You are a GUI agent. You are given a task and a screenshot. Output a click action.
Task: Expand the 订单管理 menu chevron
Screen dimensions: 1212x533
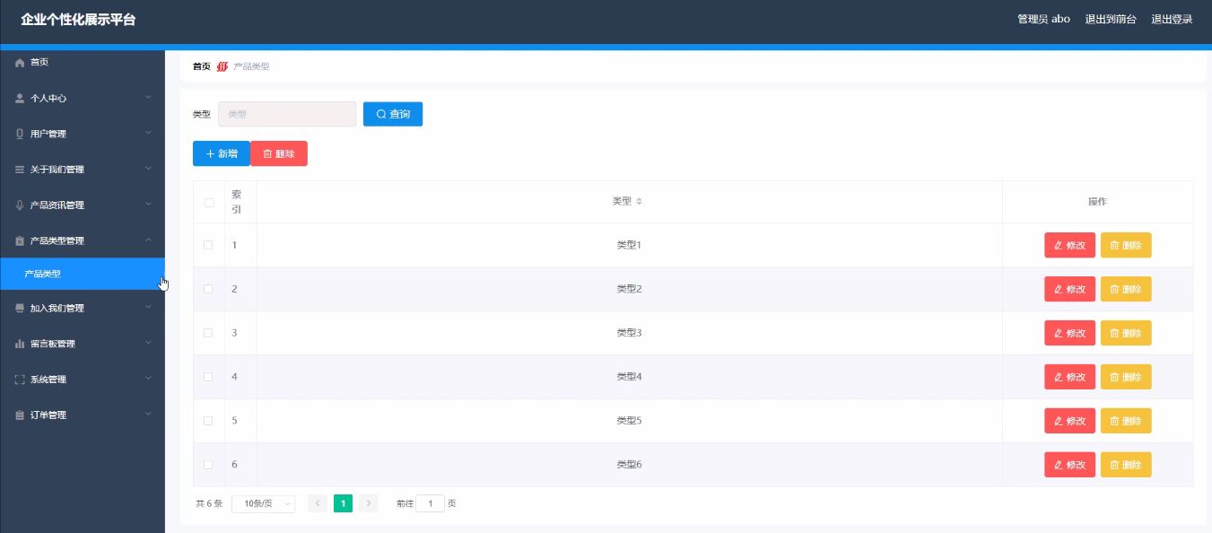(149, 414)
